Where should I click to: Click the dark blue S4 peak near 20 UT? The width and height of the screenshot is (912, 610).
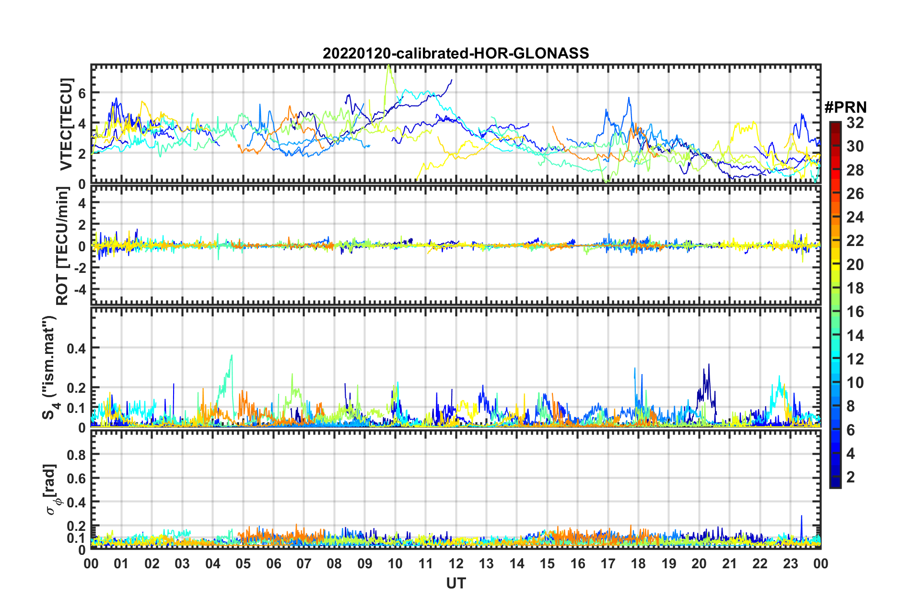pos(708,365)
